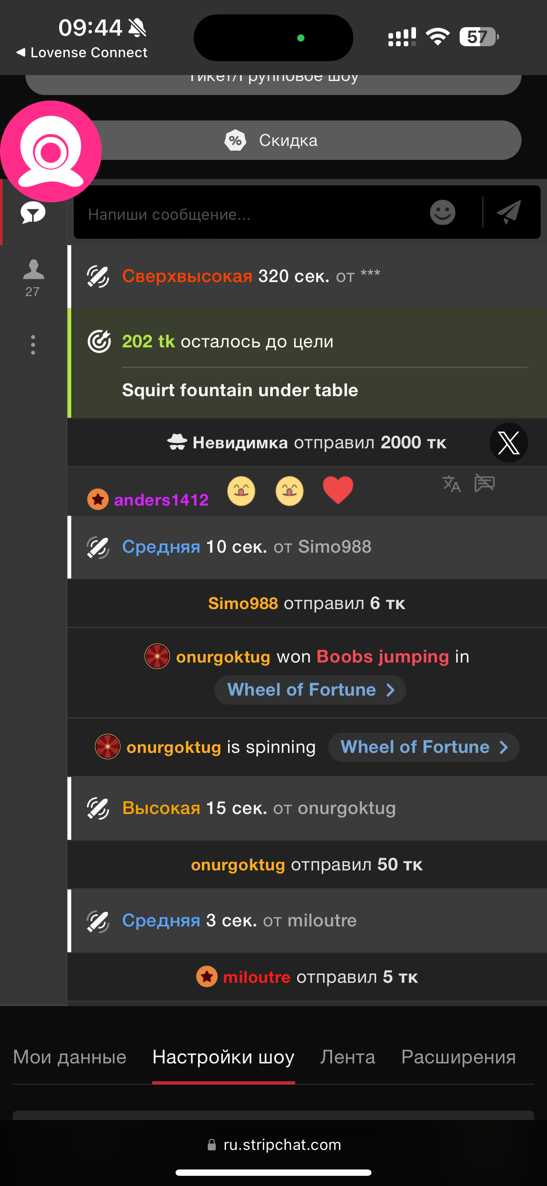Image resolution: width=547 pixels, height=1186 pixels.
Task: Tap the pink Lovense webcam floating icon
Action: click(x=50, y=151)
